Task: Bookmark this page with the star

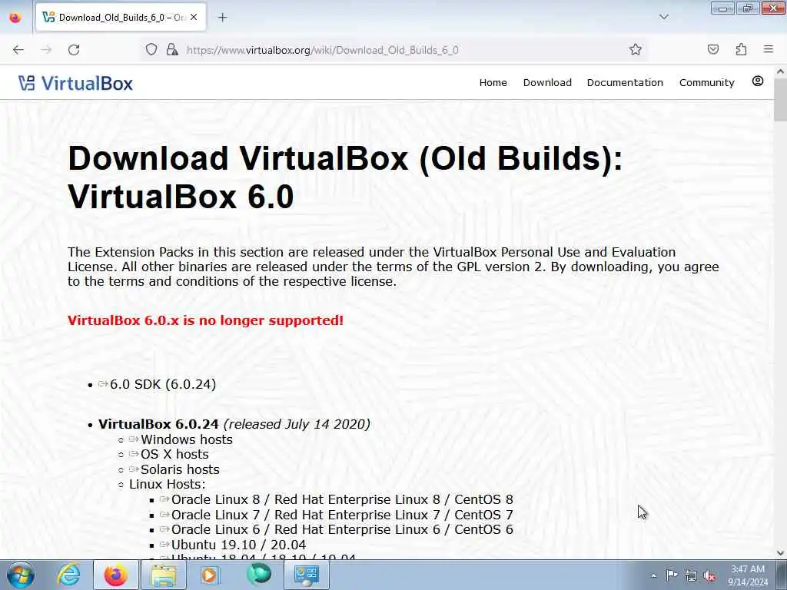Action: pos(636,49)
